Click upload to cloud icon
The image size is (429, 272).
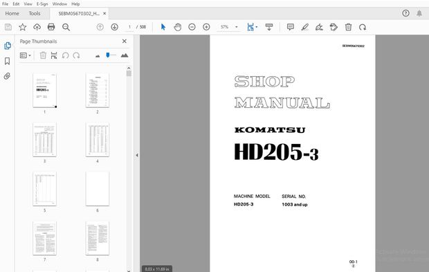click(x=37, y=27)
